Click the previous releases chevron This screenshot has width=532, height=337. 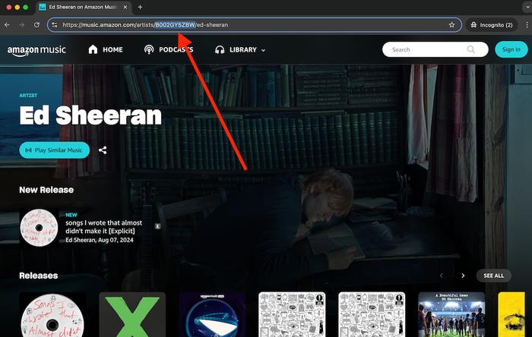click(x=442, y=276)
